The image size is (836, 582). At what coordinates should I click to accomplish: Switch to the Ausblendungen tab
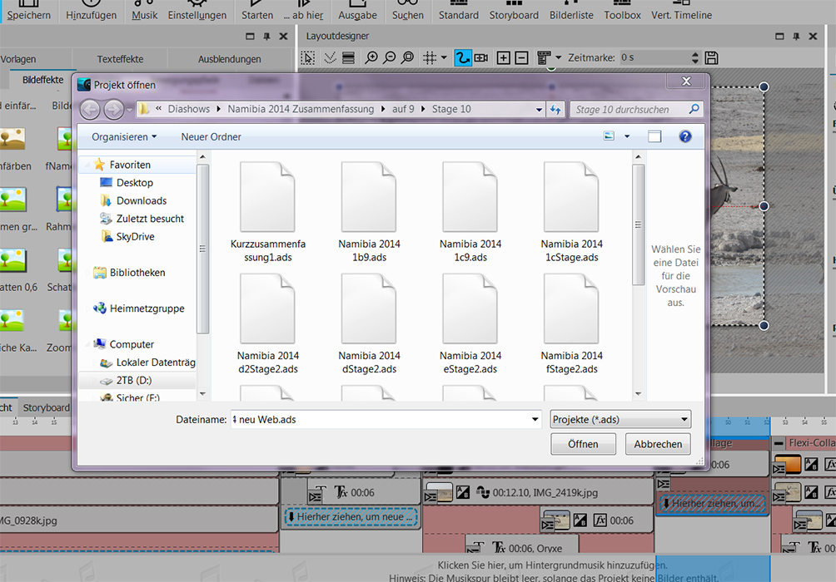click(229, 59)
